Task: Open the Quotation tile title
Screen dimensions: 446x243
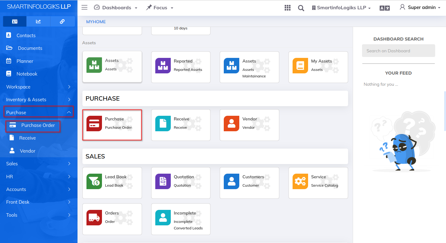Action: (x=184, y=177)
